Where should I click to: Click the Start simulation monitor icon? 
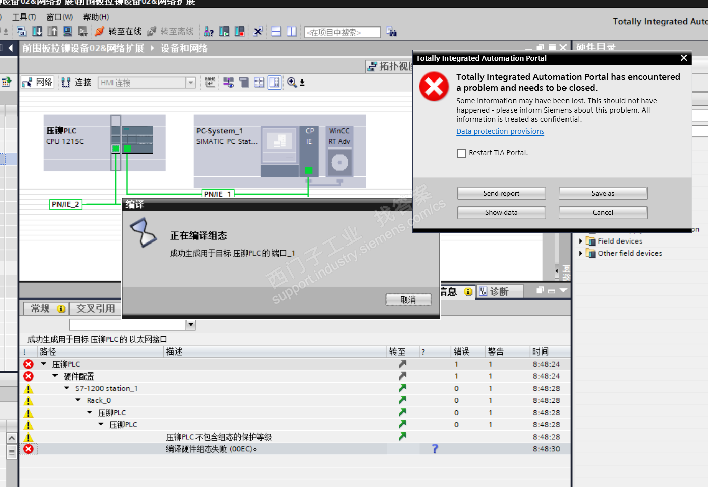tap(68, 32)
